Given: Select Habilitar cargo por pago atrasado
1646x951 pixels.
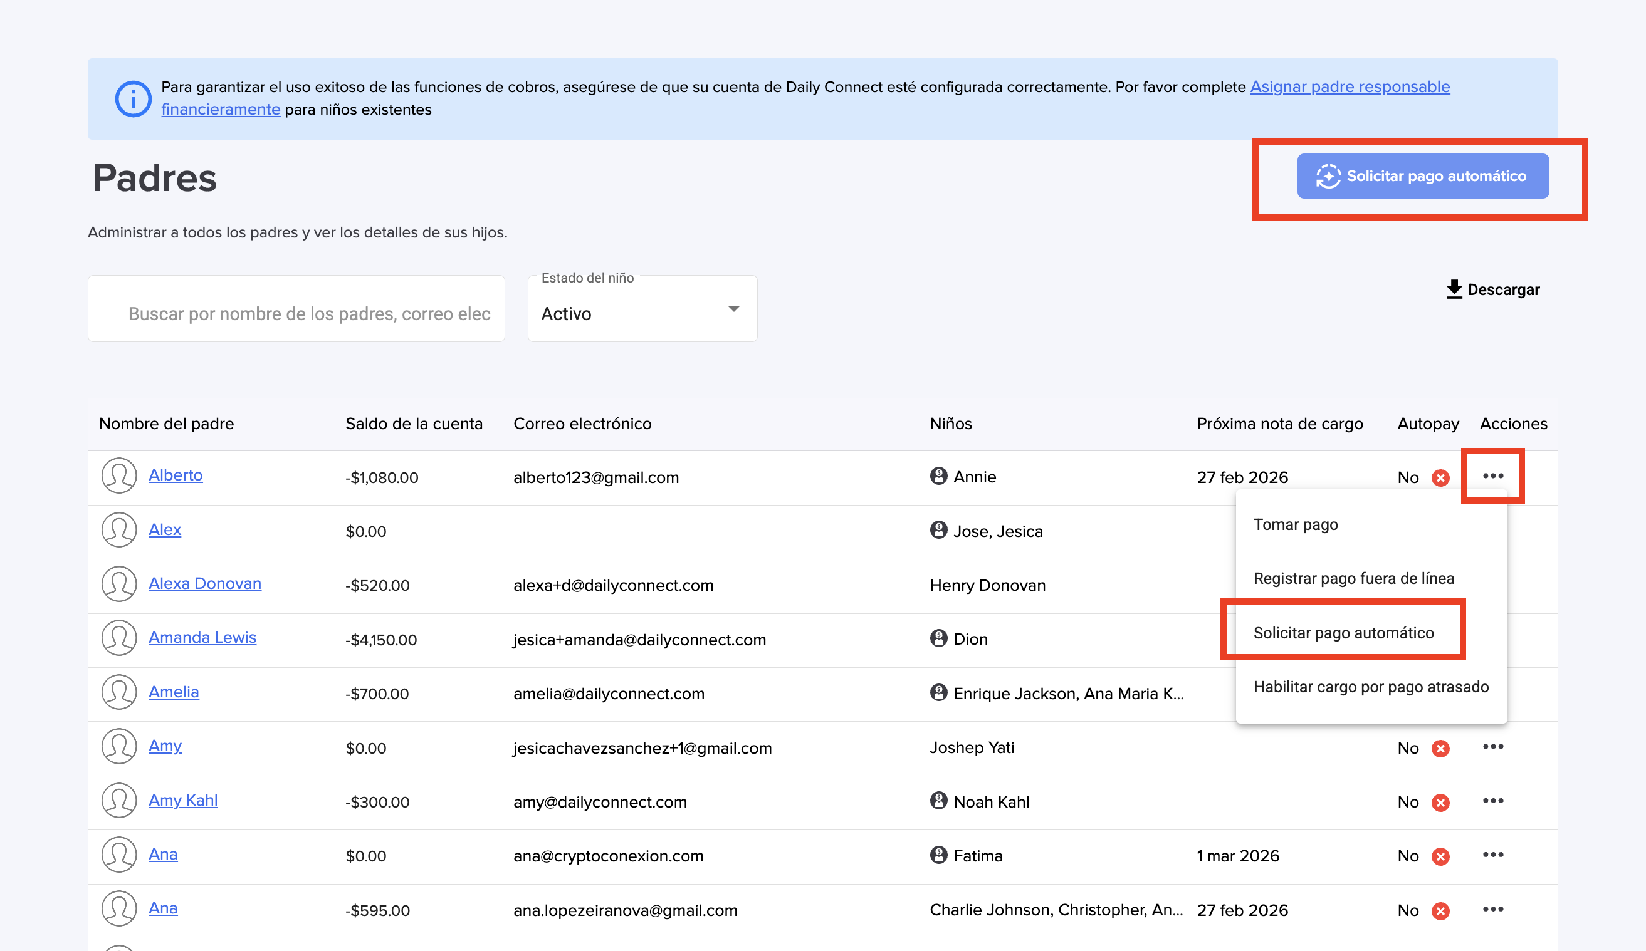Looking at the screenshot, I should [1370, 687].
